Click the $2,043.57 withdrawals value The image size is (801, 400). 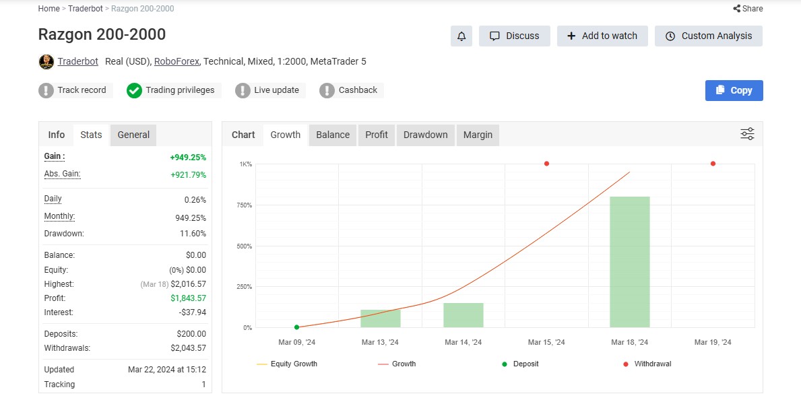(x=189, y=348)
